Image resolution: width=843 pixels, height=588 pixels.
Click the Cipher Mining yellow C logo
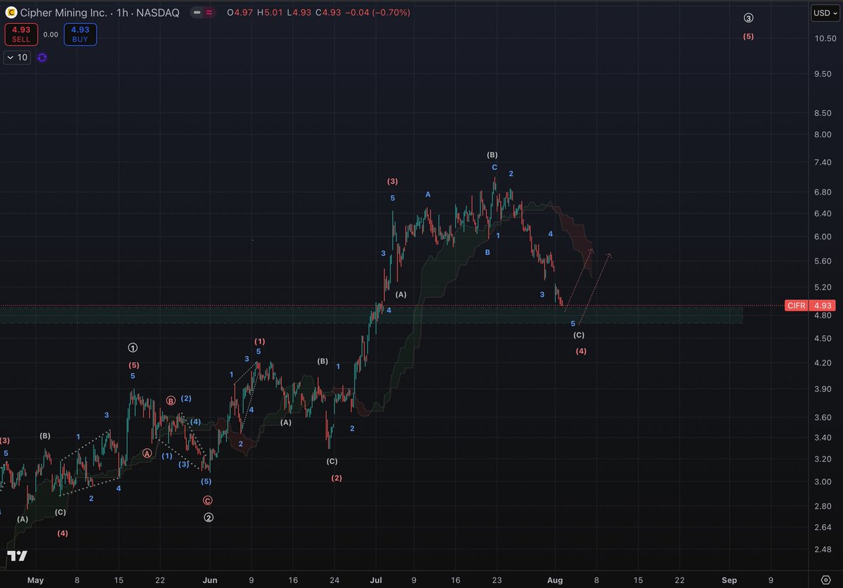11,13
